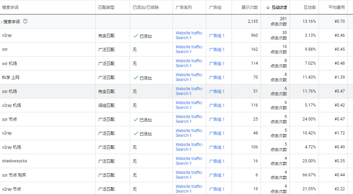The width and height of the screenshot is (353, 194).
Task: Click the help icon beside 搜索字词
Action: pos(25,21)
